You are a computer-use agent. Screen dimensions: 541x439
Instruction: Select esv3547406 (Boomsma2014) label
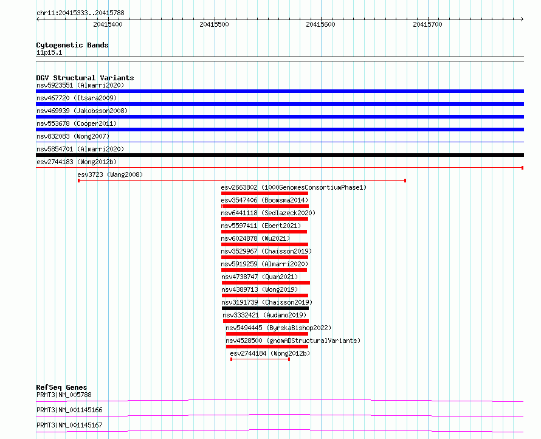264,200
